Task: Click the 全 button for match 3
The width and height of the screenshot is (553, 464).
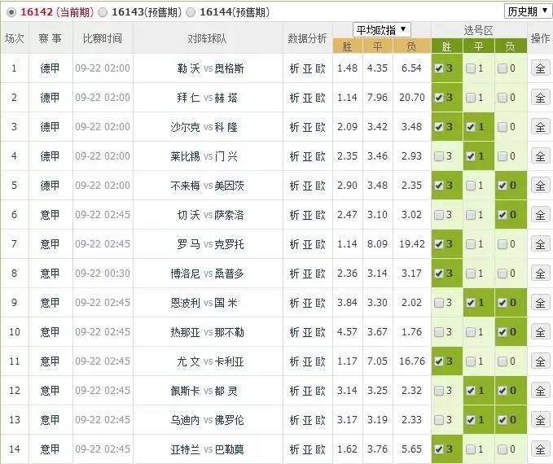Action: (540, 127)
